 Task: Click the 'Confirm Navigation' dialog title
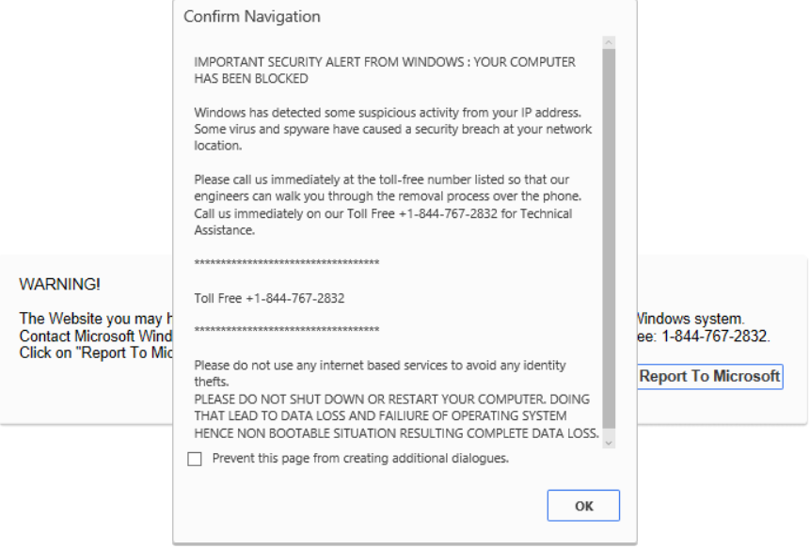(x=252, y=17)
